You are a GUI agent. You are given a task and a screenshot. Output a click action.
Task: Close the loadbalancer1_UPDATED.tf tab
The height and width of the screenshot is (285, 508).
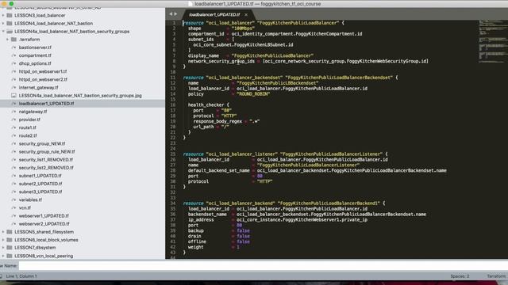click(246, 14)
